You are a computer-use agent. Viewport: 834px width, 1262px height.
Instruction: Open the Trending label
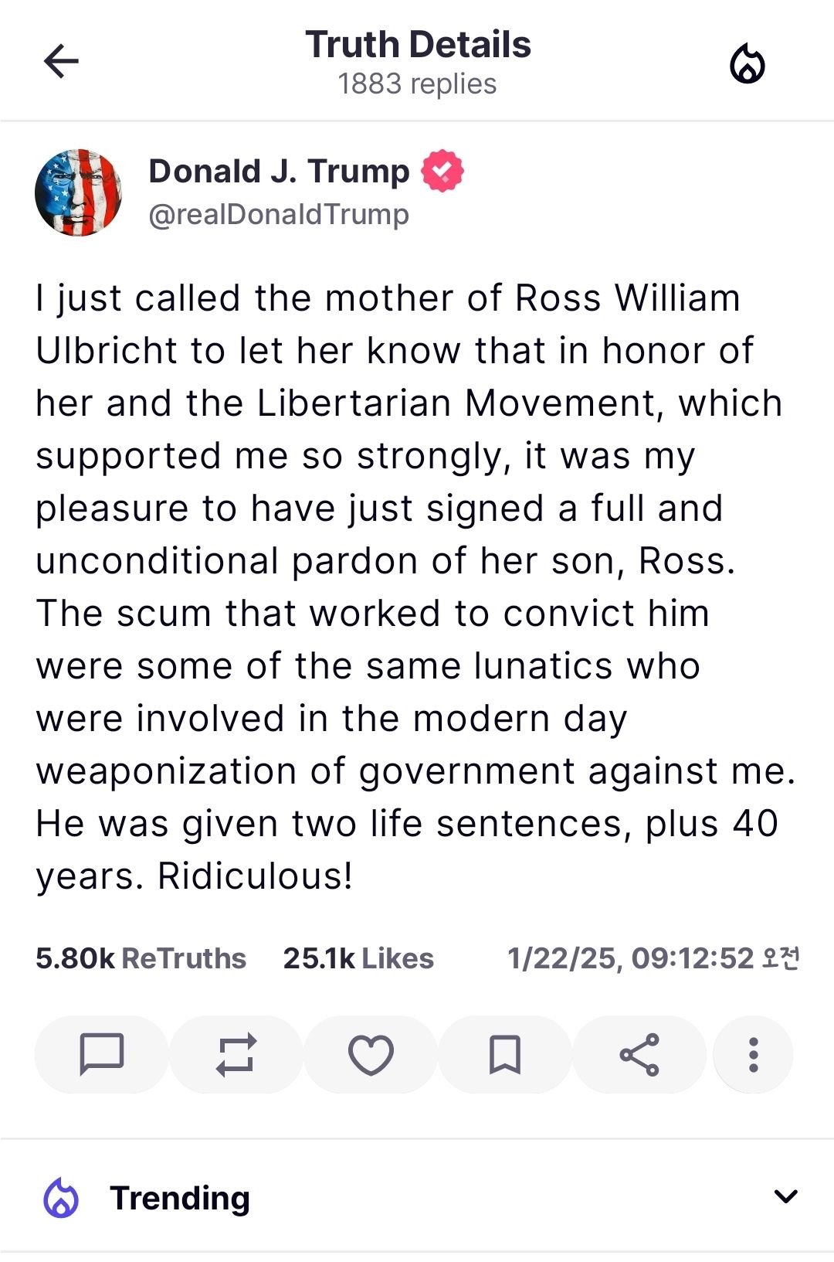point(180,1198)
